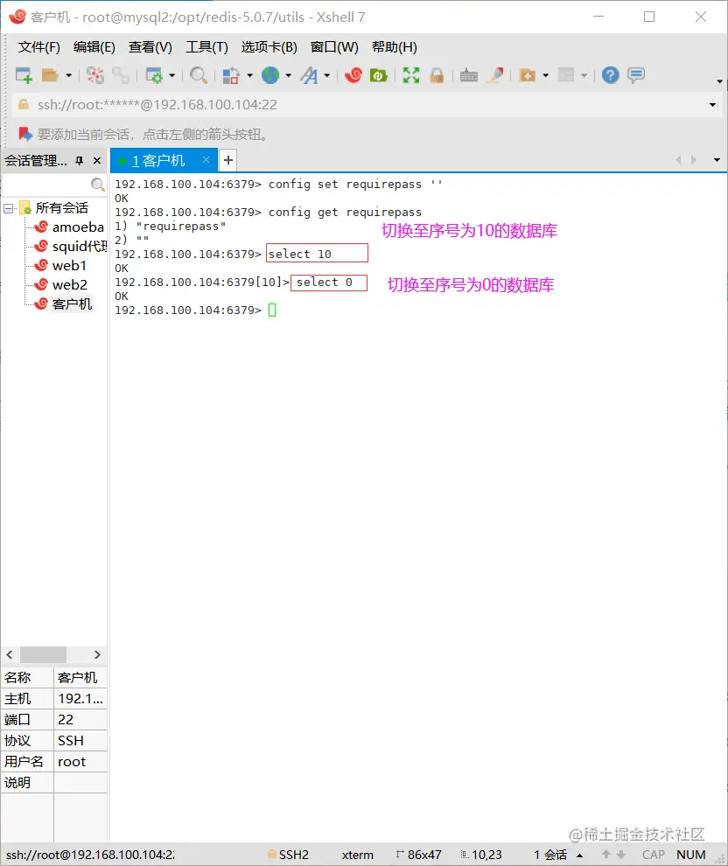Open session Properties gear icon
The width and height of the screenshot is (728, 866).
tap(153, 75)
